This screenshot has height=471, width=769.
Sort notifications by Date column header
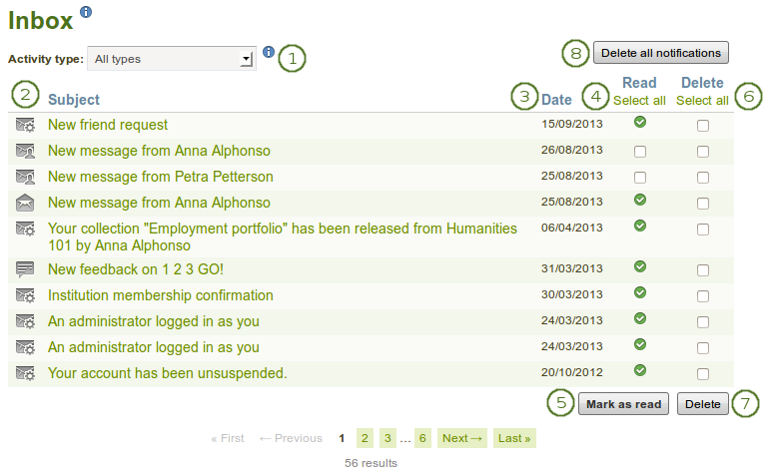557,99
